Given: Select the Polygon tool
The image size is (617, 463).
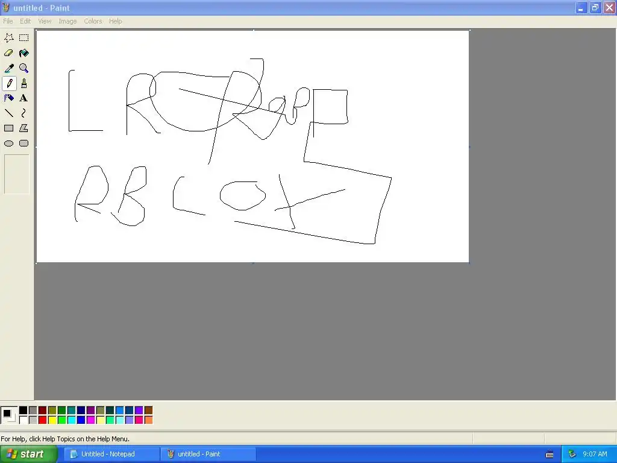Looking at the screenshot, I should (x=24, y=128).
